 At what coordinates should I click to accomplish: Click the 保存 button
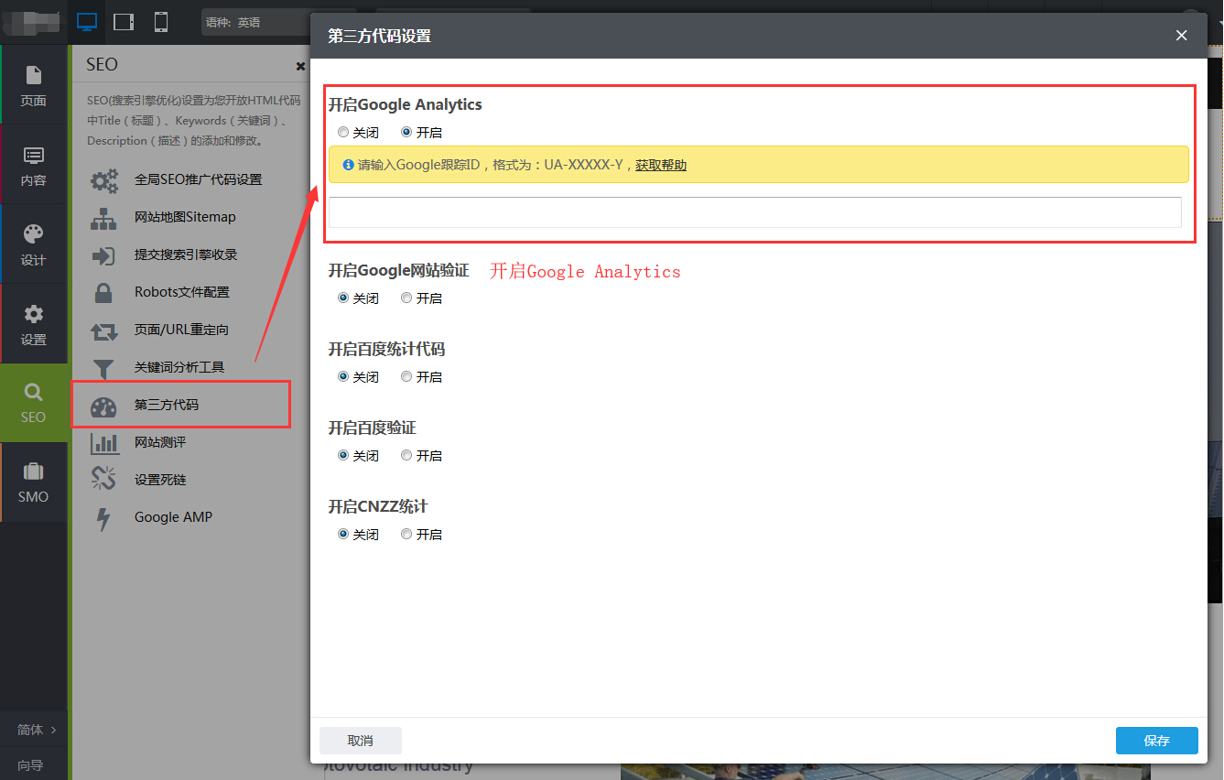click(1156, 741)
